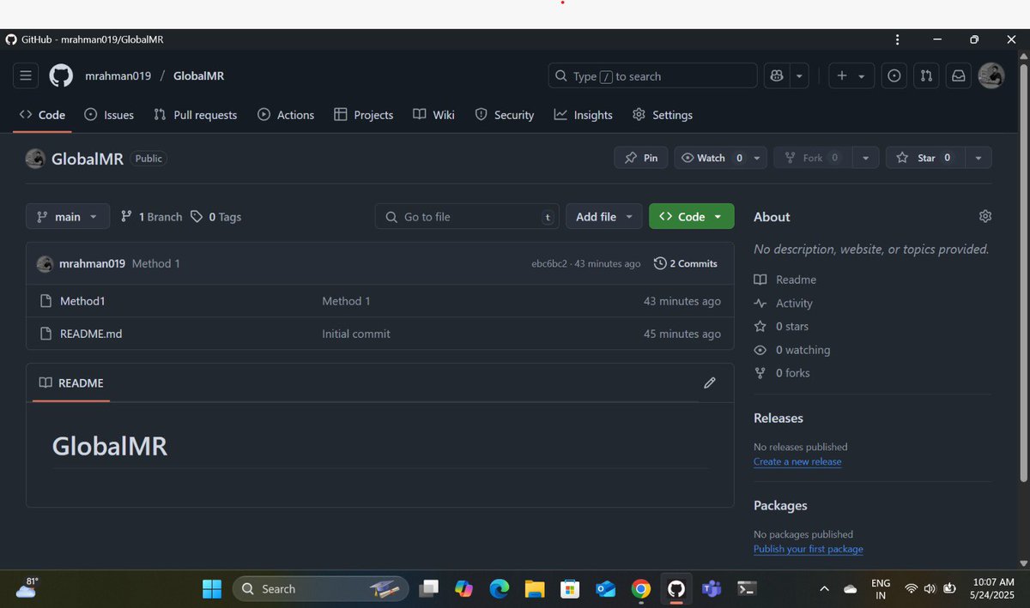Open the user profile avatar menu
Viewport: 1030px width, 608px height.
[991, 75]
